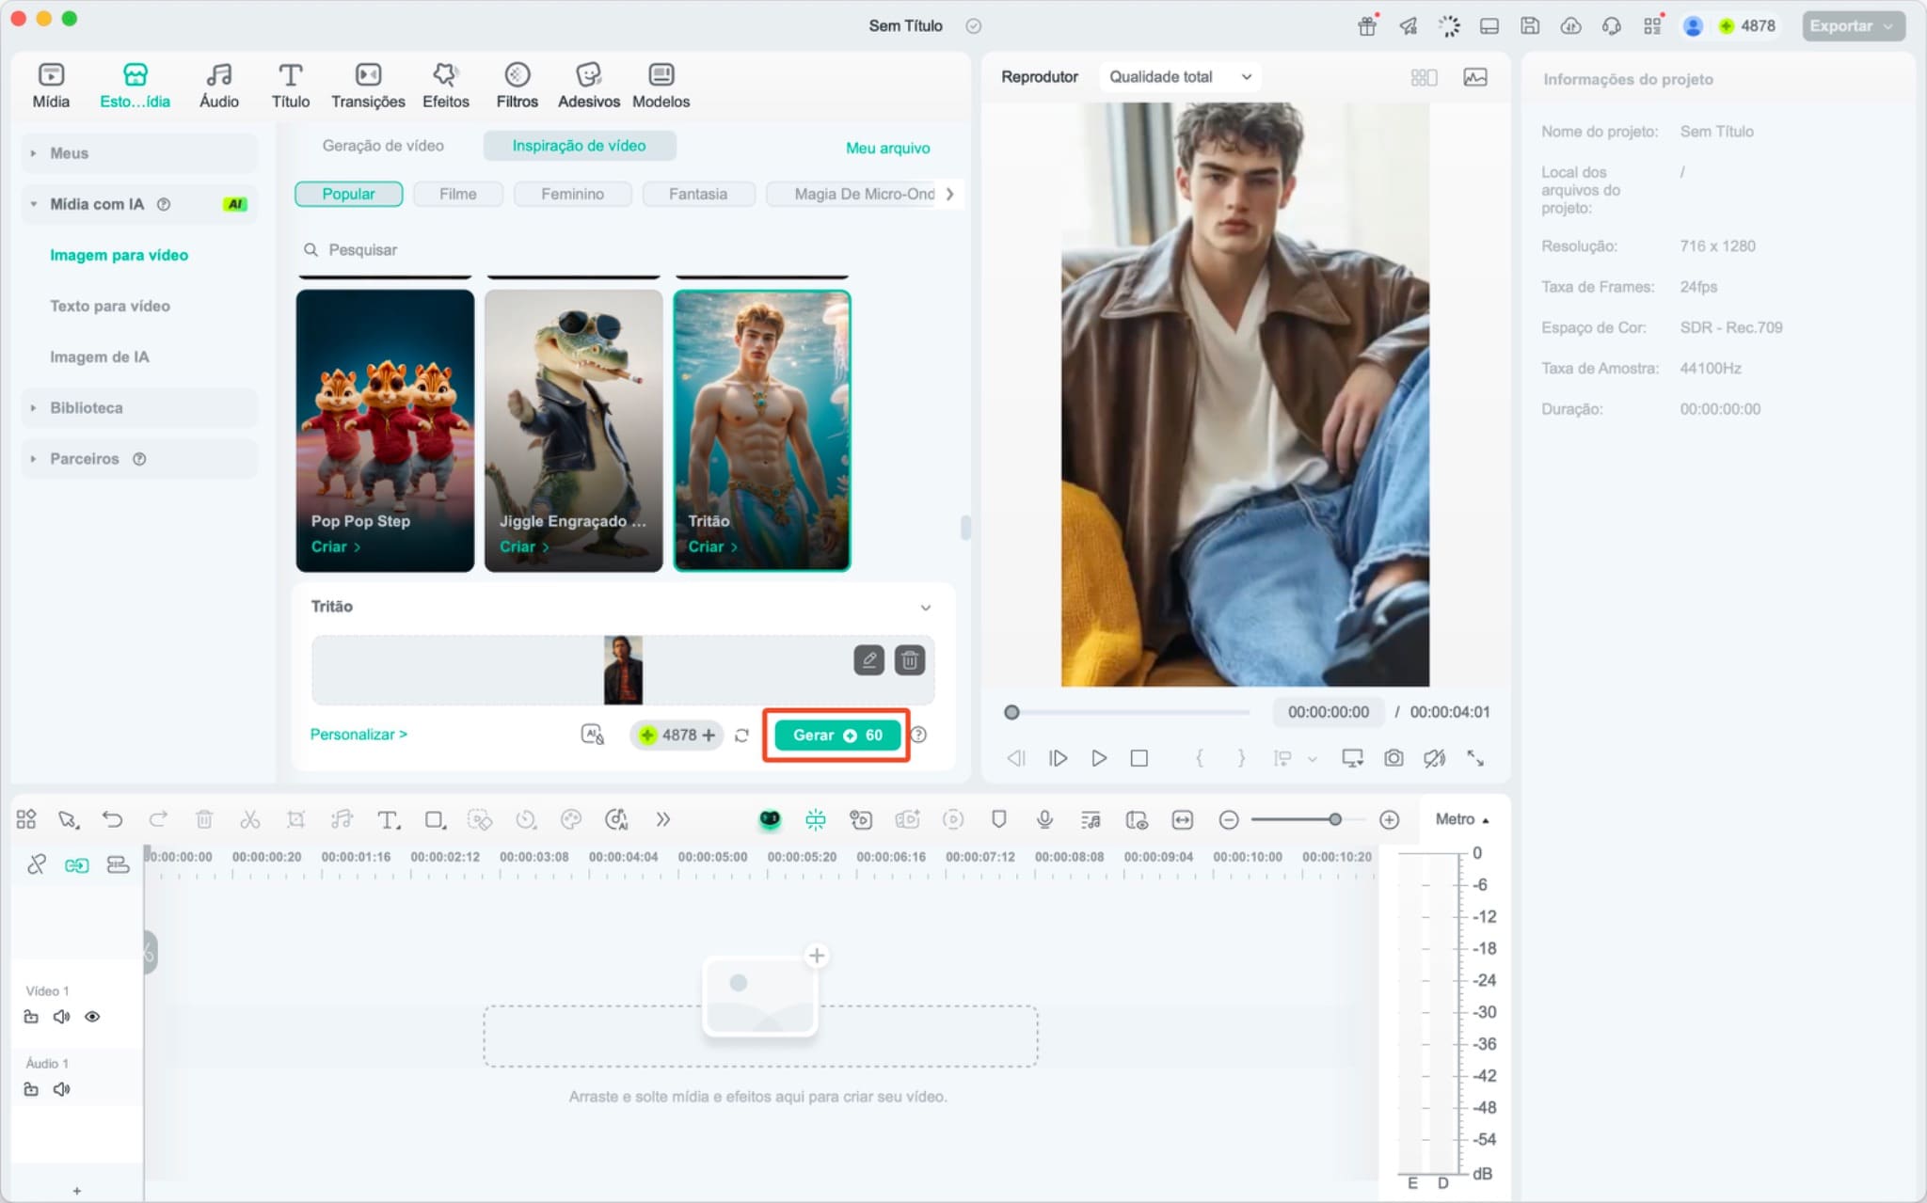Select the Inspiração de vídeo tab

click(x=579, y=146)
